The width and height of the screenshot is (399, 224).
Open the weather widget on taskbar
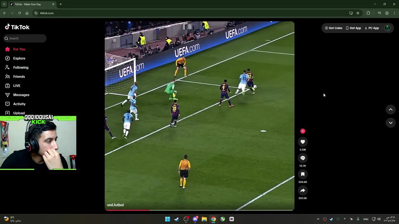point(12,219)
